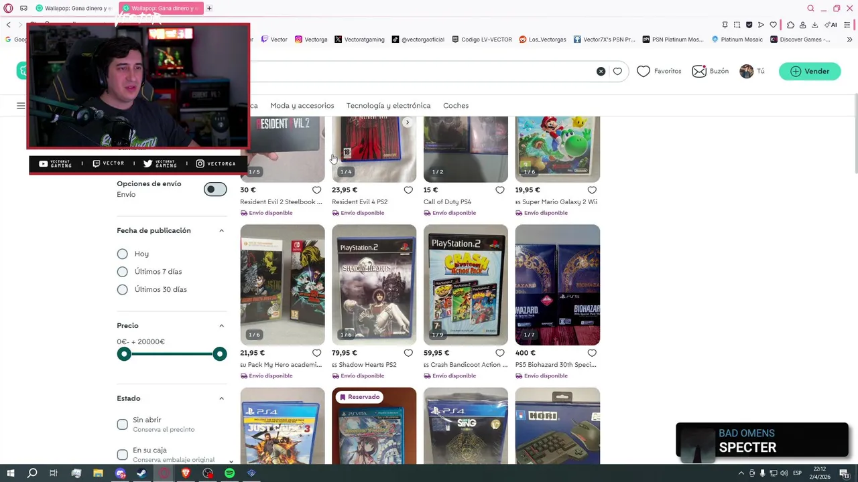The height and width of the screenshot is (482, 858).
Task: Show next photo of Resident Evil 4 PS2
Action: pos(407,123)
